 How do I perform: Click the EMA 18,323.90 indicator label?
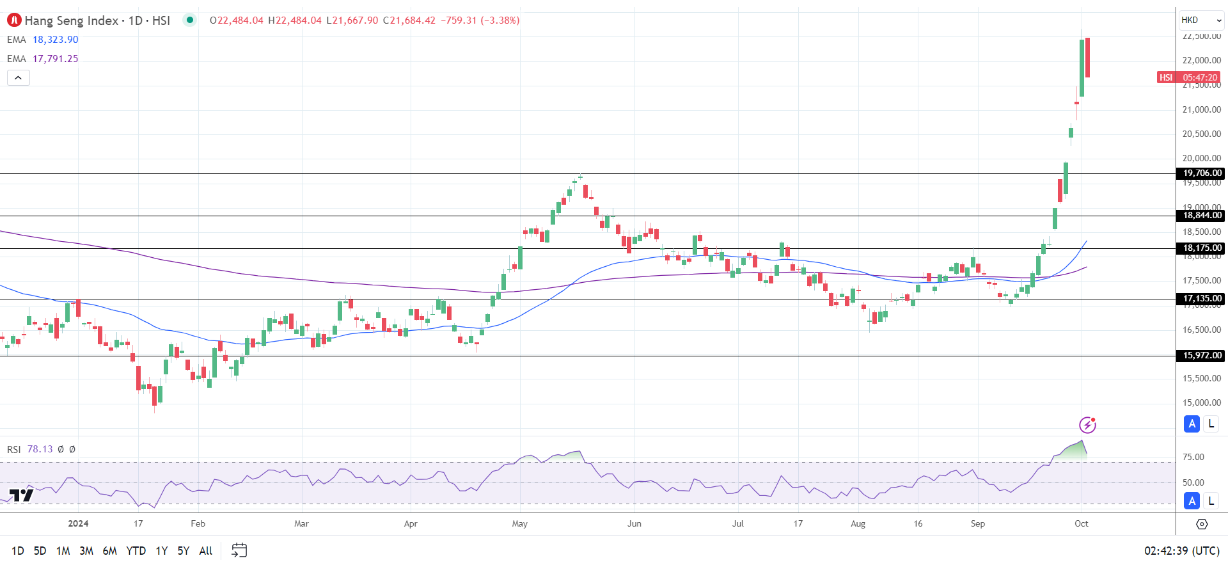pos(43,40)
